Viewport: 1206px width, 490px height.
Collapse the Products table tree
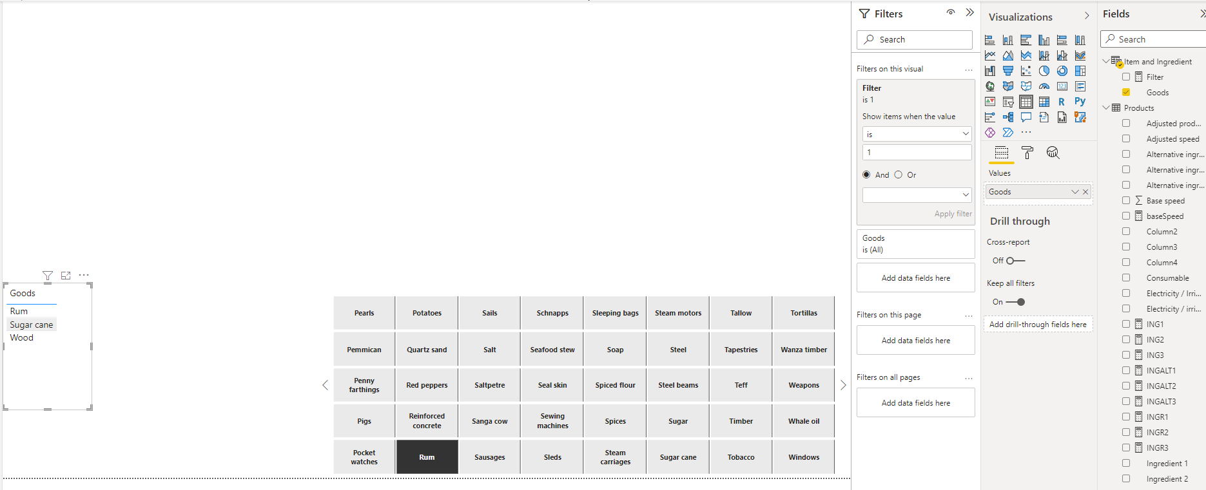(1106, 108)
